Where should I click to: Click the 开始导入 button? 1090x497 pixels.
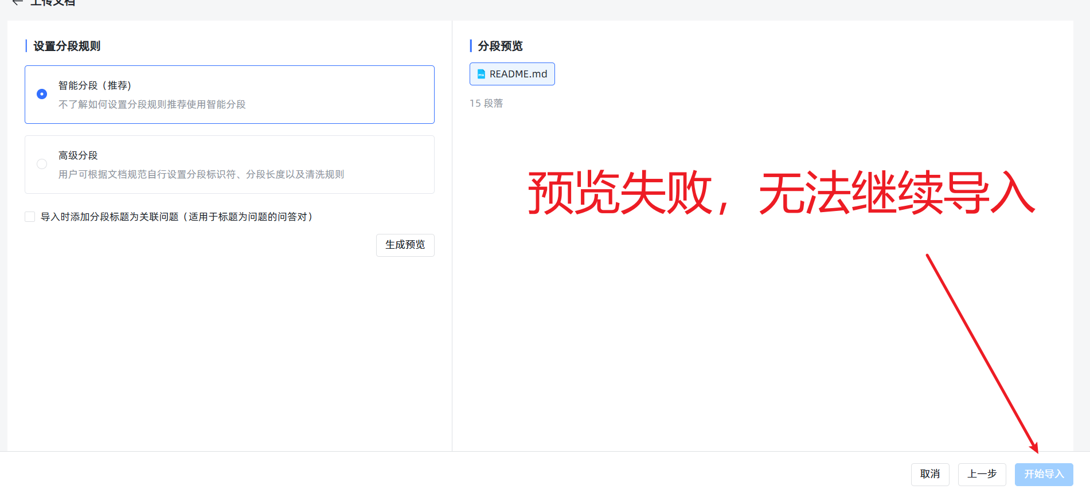pyautogui.click(x=1044, y=474)
